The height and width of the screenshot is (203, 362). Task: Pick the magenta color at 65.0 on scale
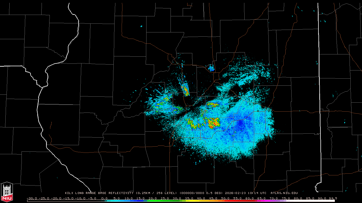[262, 201]
